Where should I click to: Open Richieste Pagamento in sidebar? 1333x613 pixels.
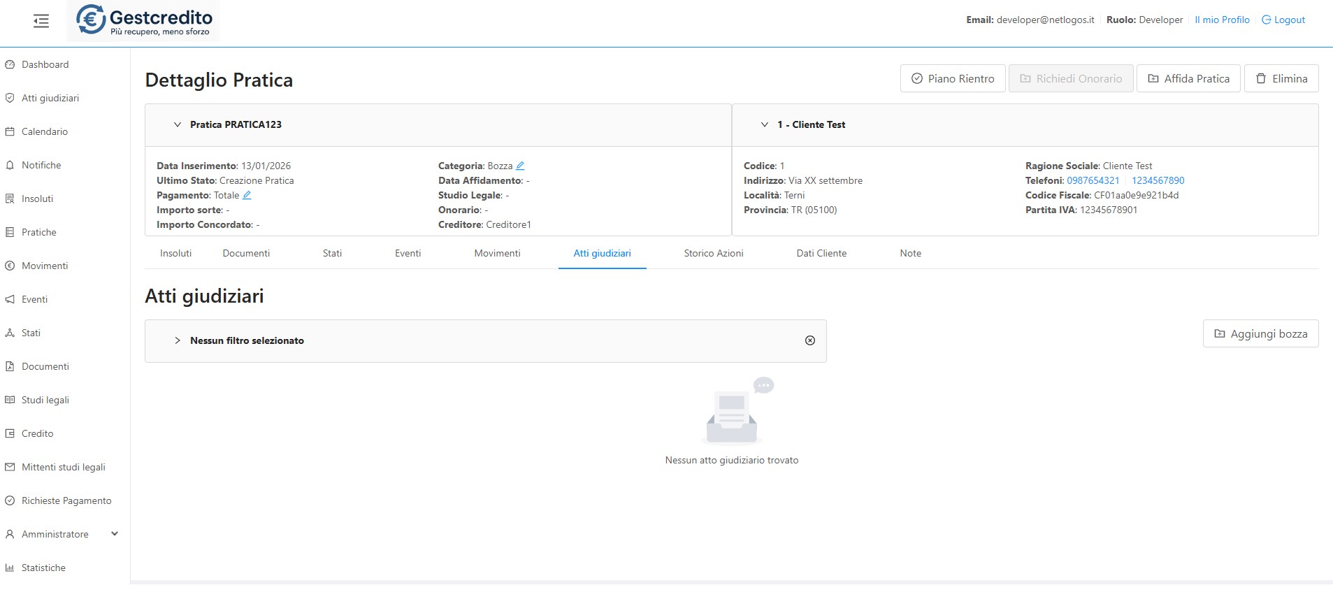click(x=66, y=500)
